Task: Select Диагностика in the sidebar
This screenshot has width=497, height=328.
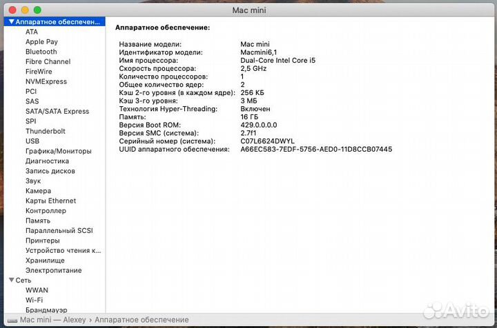Action: tap(47, 161)
